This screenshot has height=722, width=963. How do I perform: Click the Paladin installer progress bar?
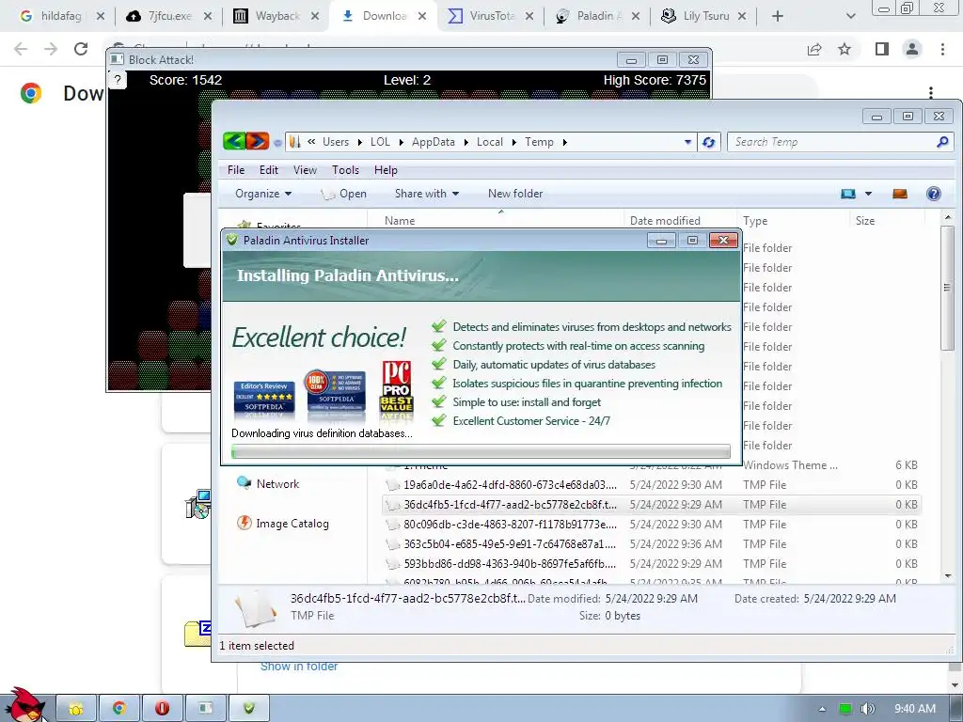(x=481, y=451)
